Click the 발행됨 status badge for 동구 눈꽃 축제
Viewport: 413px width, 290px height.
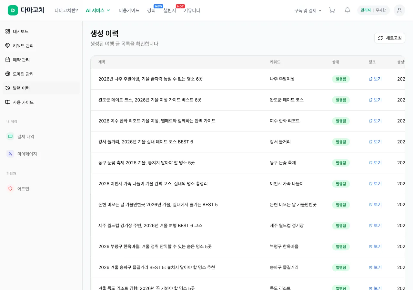(341, 163)
